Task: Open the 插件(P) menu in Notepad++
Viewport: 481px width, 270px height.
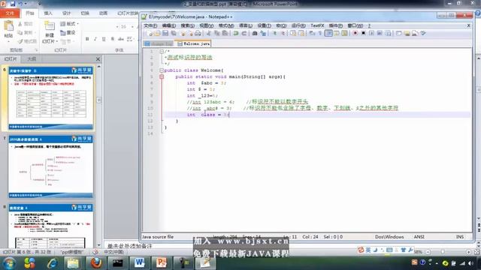Action: point(336,25)
